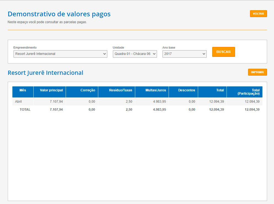Click the Total (Participação) column header
Screen dimensions: 274x204
[248, 92]
